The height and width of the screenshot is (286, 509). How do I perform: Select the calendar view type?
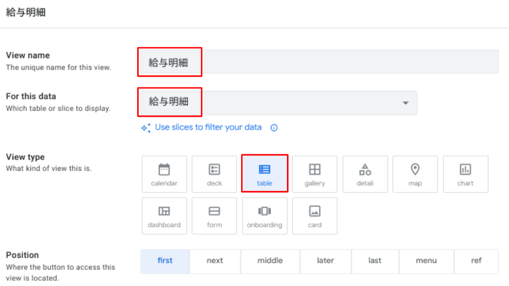164,174
